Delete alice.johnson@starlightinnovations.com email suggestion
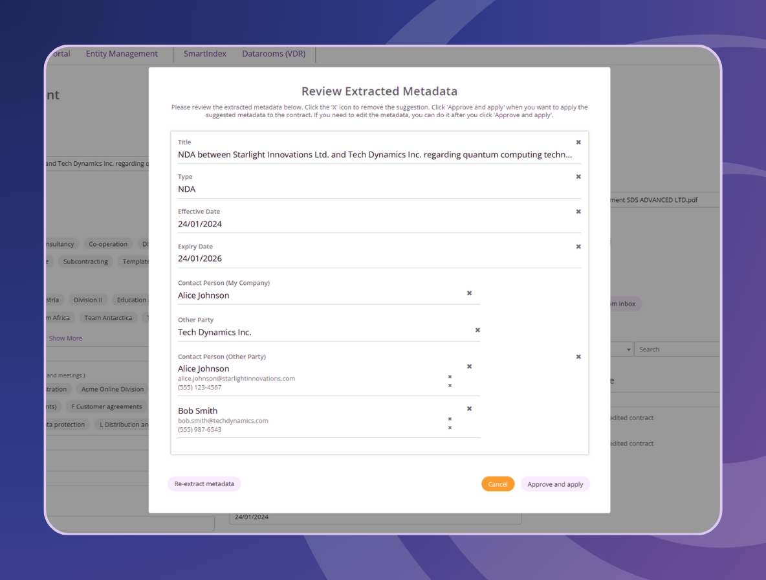766x580 pixels. 450,377
